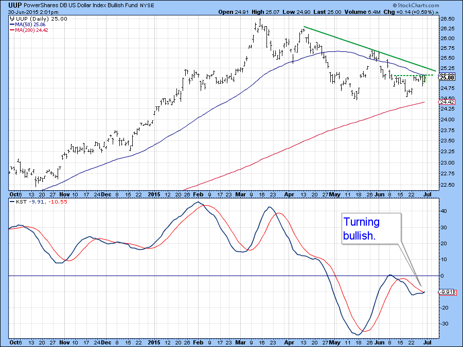Click the -20 label on the KST axis
The width and height of the screenshot is (463, 347).
point(443,308)
